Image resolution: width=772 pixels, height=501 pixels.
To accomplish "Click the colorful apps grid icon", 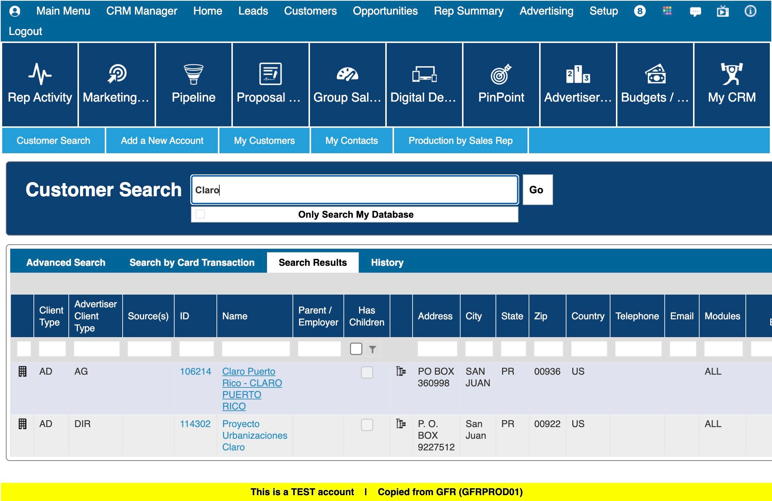I will [667, 11].
